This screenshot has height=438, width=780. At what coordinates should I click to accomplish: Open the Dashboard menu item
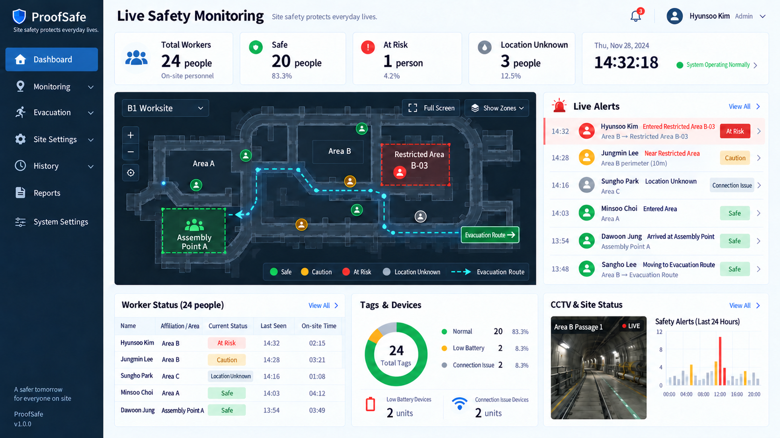(52, 60)
